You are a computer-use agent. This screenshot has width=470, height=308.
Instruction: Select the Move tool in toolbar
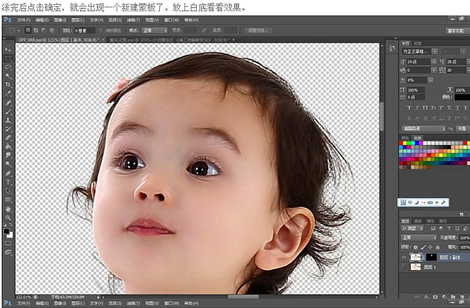[x=8, y=50]
